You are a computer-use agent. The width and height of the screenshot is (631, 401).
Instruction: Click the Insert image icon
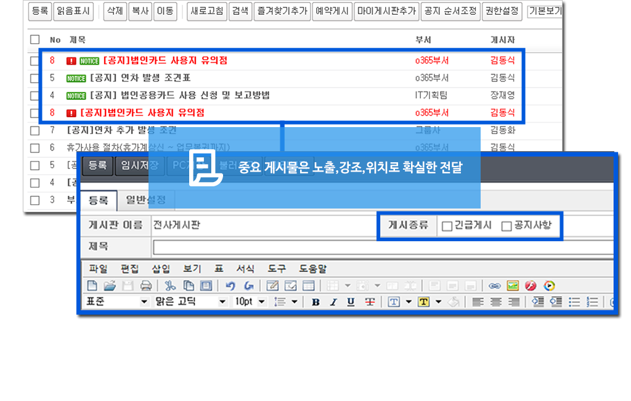point(512,286)
